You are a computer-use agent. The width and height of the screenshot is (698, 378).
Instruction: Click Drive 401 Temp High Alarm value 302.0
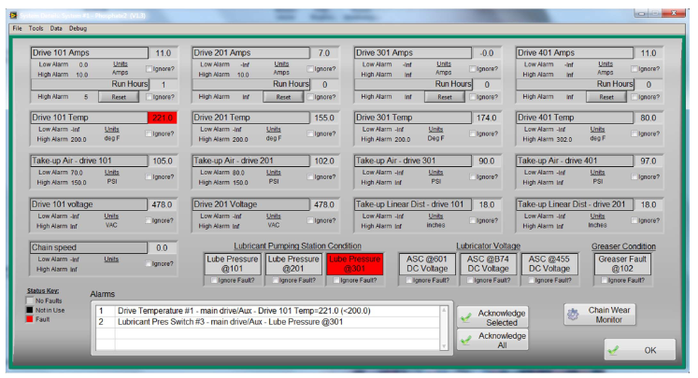pyautogui.click(x=563, y=139)
